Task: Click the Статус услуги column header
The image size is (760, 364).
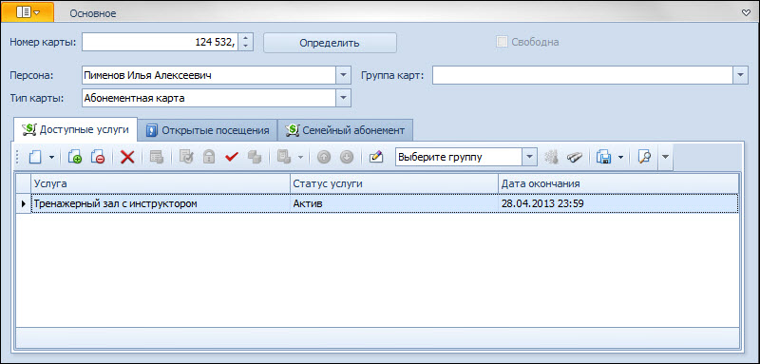Action: click(394, 183)
